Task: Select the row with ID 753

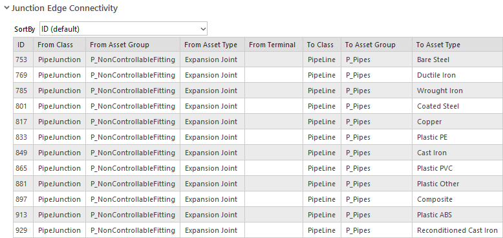Action: [258, 59]
